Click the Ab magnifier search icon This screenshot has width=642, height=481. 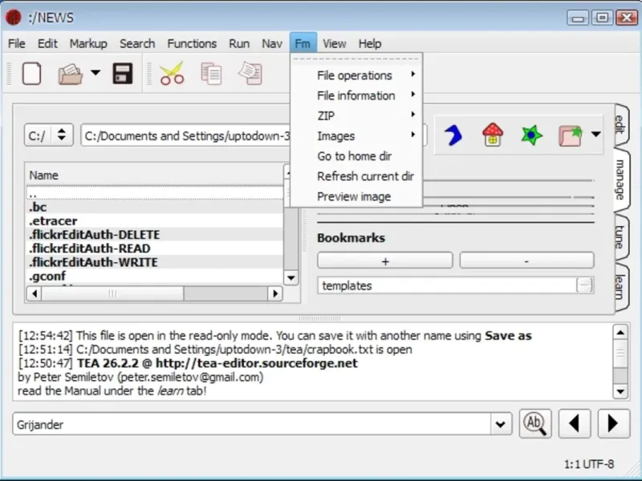pyautogui.click(x=535, y=424)
